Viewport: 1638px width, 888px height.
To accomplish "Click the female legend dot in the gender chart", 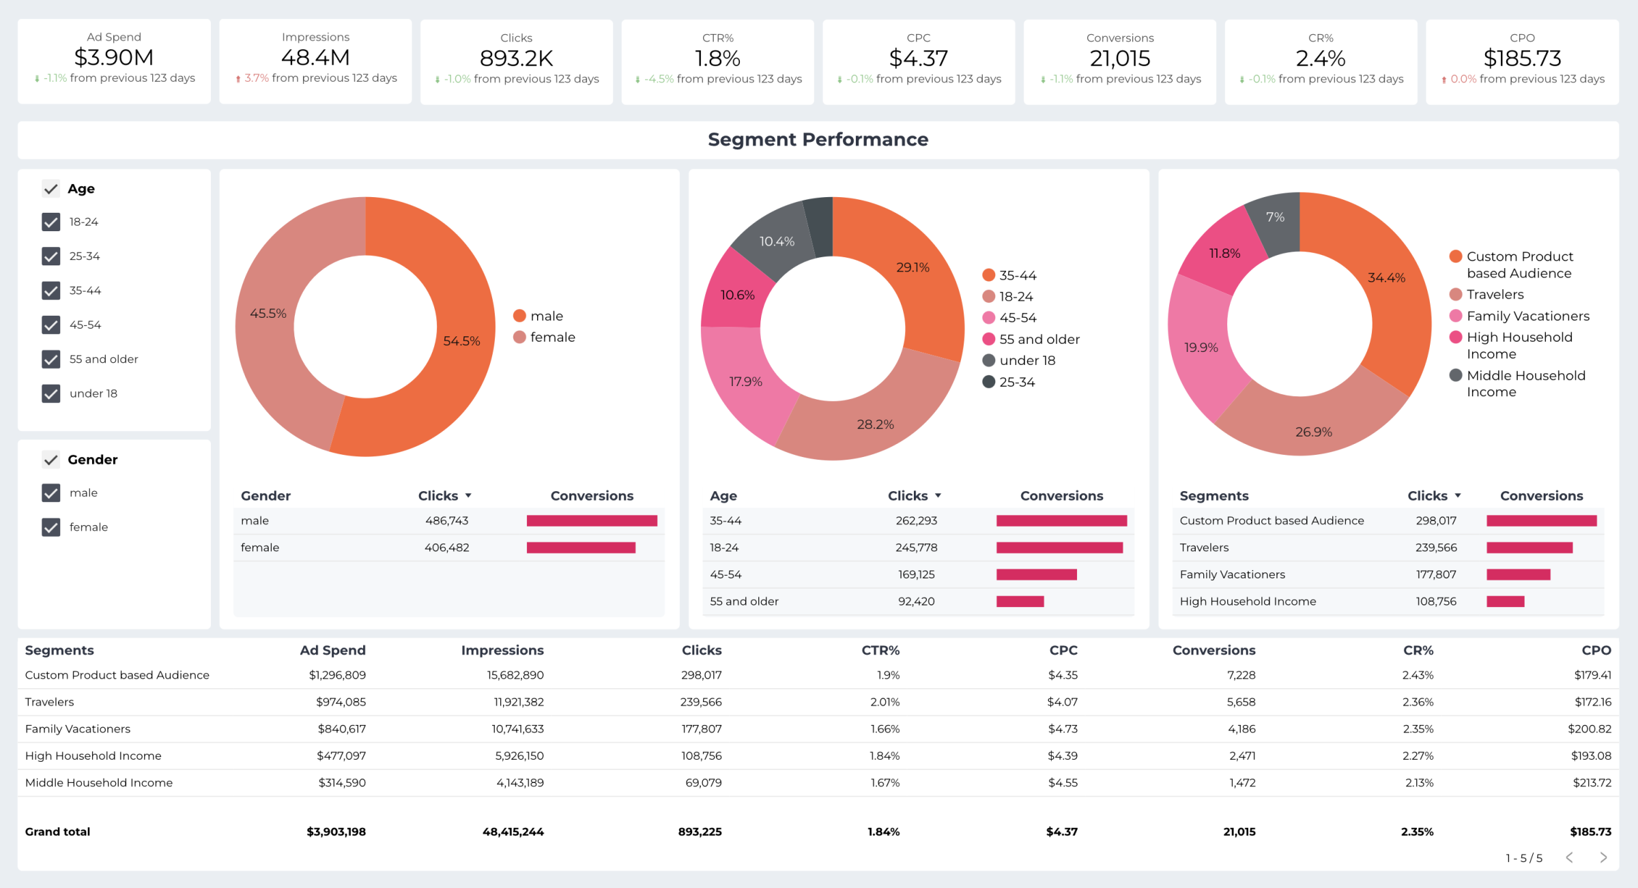I will 520,337.
